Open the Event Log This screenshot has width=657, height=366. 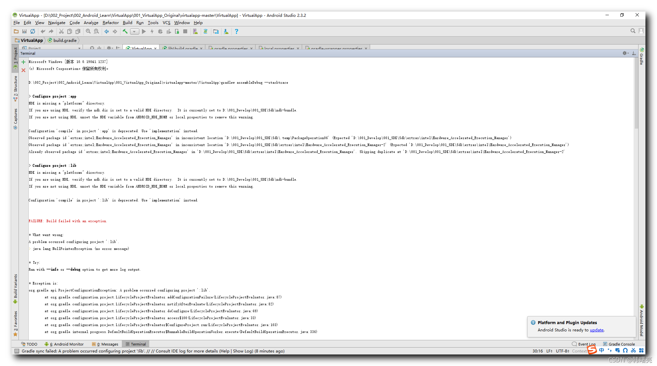point(584,344)
